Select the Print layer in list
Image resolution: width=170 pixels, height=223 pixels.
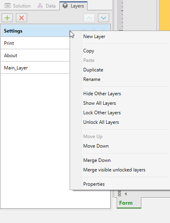point(35,43)
